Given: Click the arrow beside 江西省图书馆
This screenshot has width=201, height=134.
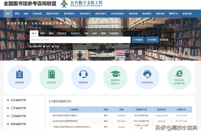Looking at the screenshot, I should (8, 116).
